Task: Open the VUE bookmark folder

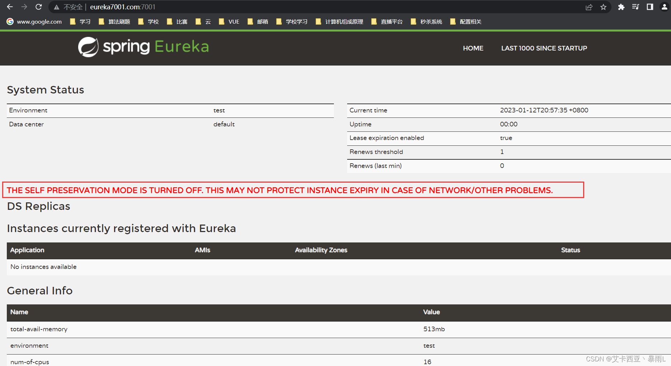Action: pos(229,21)
